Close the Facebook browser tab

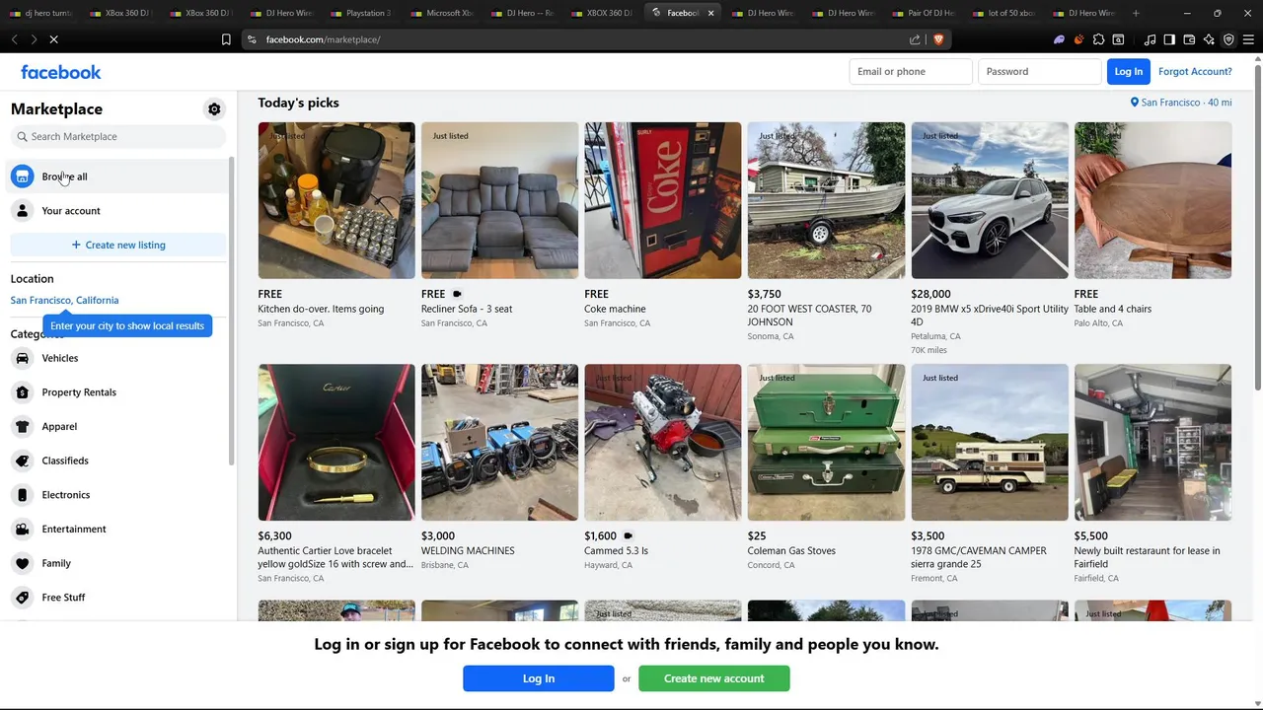(710, 13)
